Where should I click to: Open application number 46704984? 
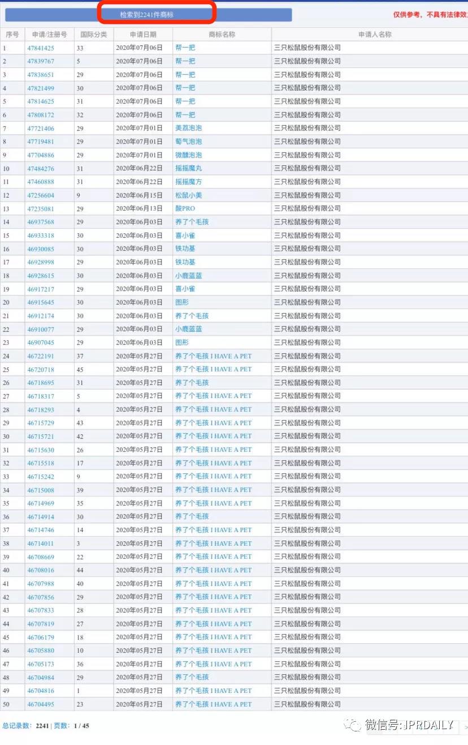[x=41, y=678]
